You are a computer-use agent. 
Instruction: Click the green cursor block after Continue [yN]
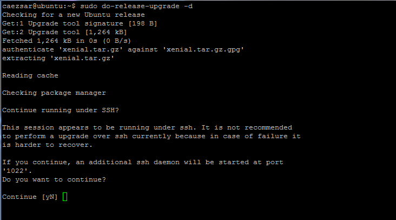point(65,197)
